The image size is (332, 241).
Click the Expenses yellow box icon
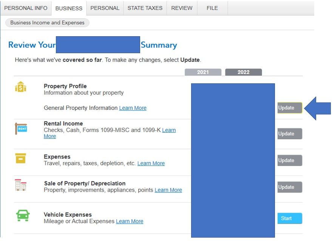coord(20,158)
